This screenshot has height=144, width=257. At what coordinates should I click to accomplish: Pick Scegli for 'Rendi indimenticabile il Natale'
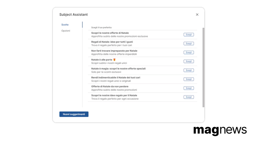[189, 79]
